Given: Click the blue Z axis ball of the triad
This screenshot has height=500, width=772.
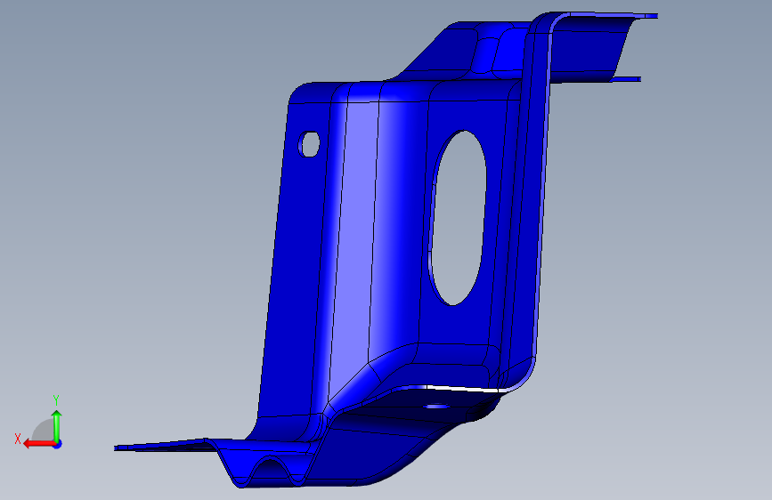Looking at the screenshot, I should click(x=58, y=444).
